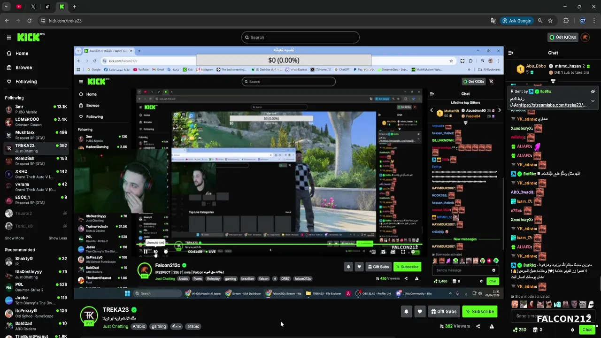This screenshot has width=601, height=338.
Task: Reload the kick.com/treka23 page
Action: 29,21
